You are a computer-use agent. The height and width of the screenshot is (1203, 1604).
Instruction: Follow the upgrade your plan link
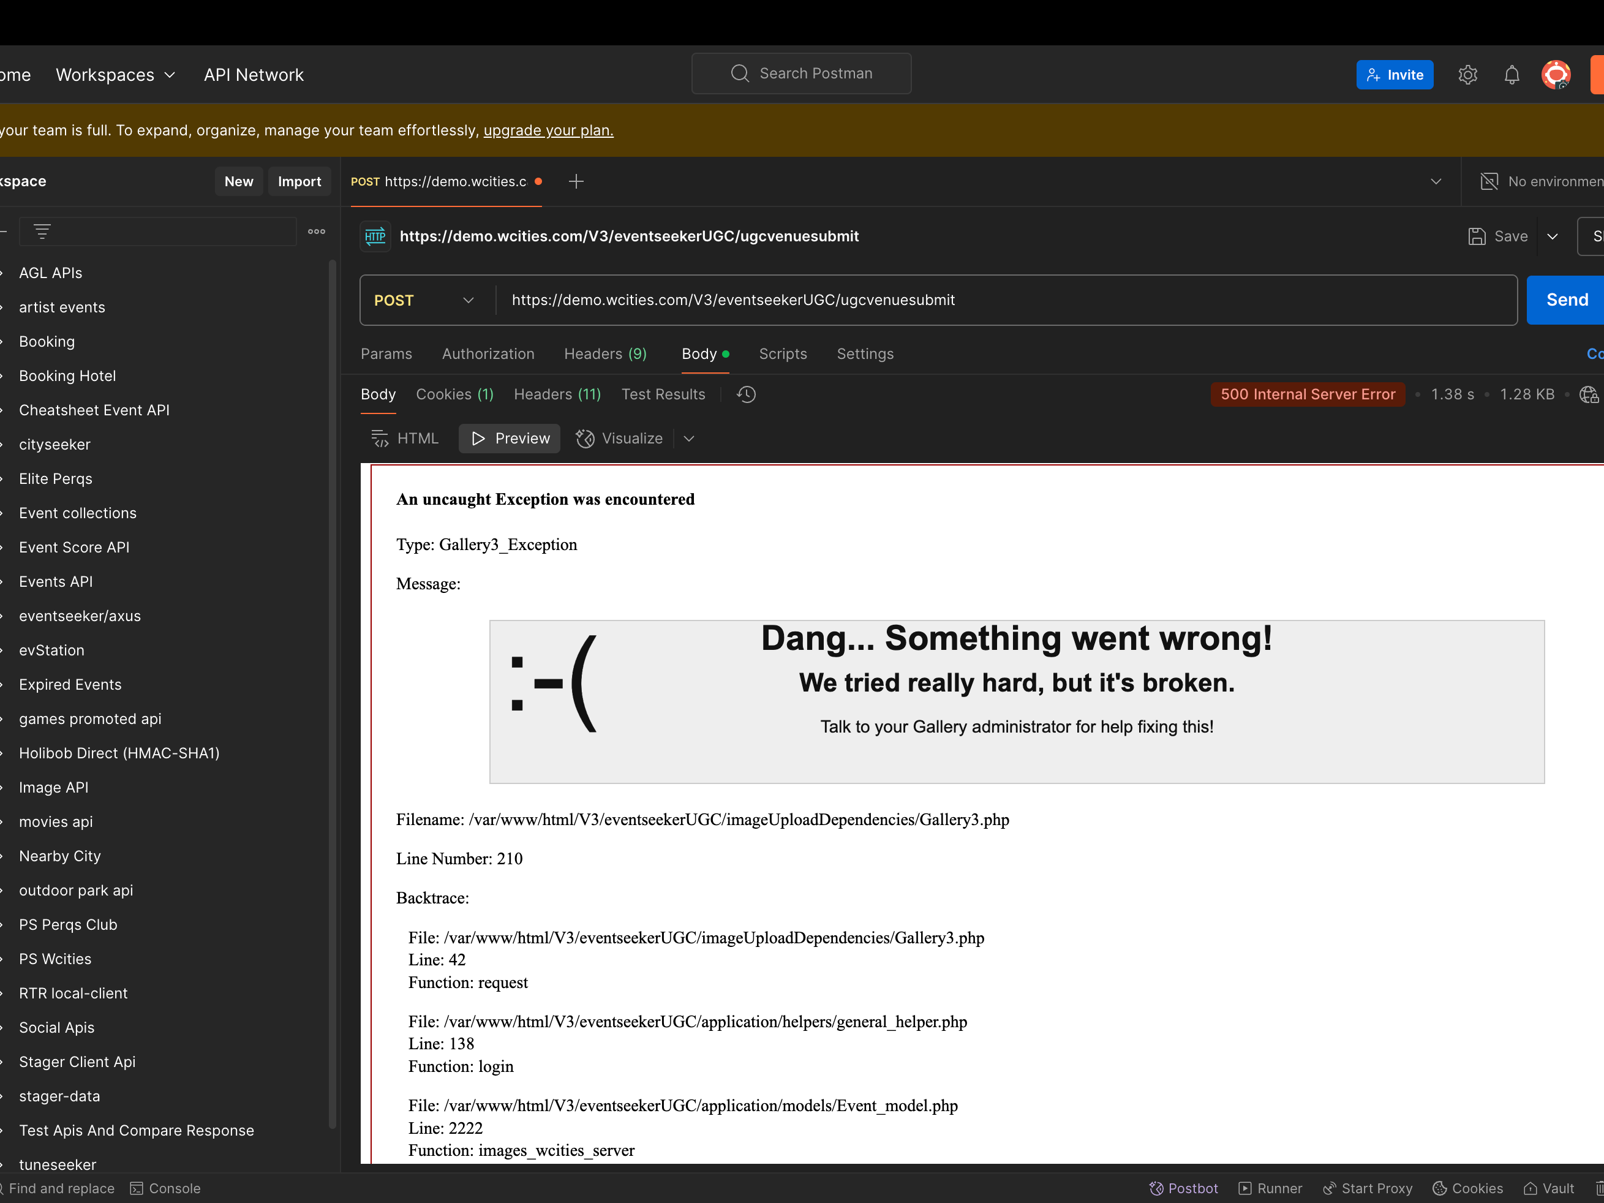click(x=548, y=130)
